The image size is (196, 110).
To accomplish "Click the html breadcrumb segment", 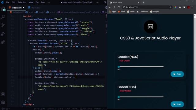I will pyautogui.click(x=29, y=12).
